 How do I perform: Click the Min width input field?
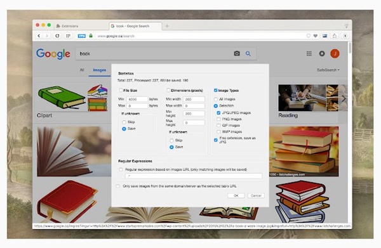tap(194, 99)
